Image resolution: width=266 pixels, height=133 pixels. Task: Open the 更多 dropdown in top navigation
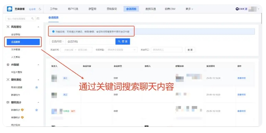pos(189,9)
